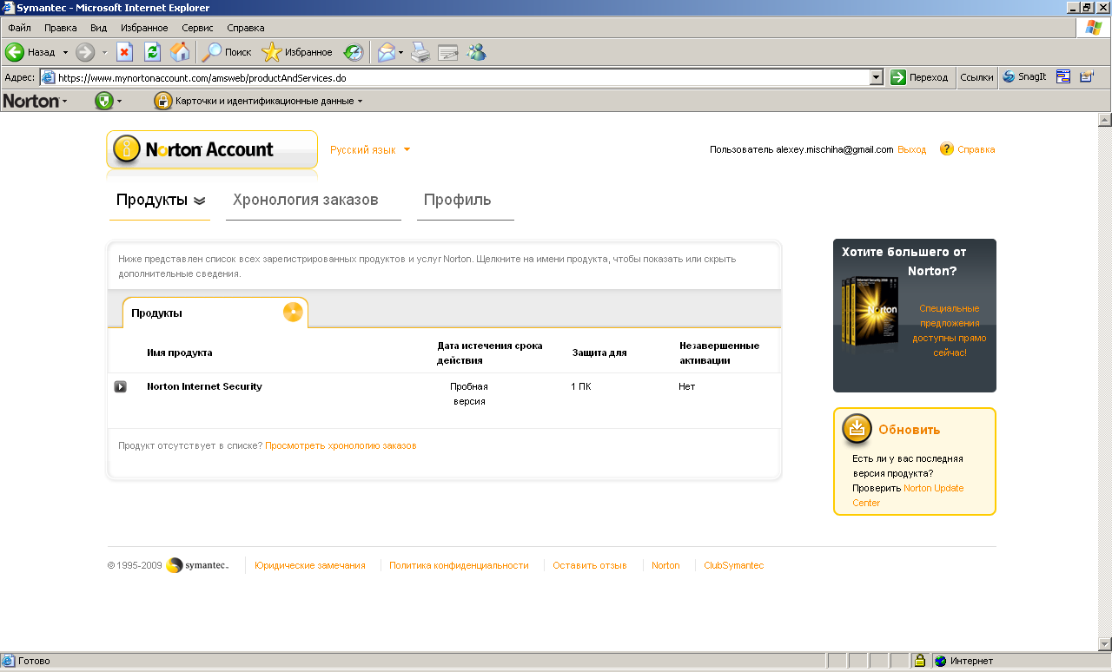Open the Forward button history dropdown arrow
This screenshot has width=1112, height=672.
104,53
